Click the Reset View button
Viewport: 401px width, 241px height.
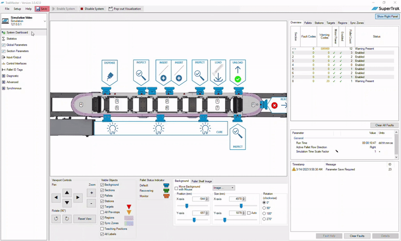pyautogui.click(x=84, y=219)
